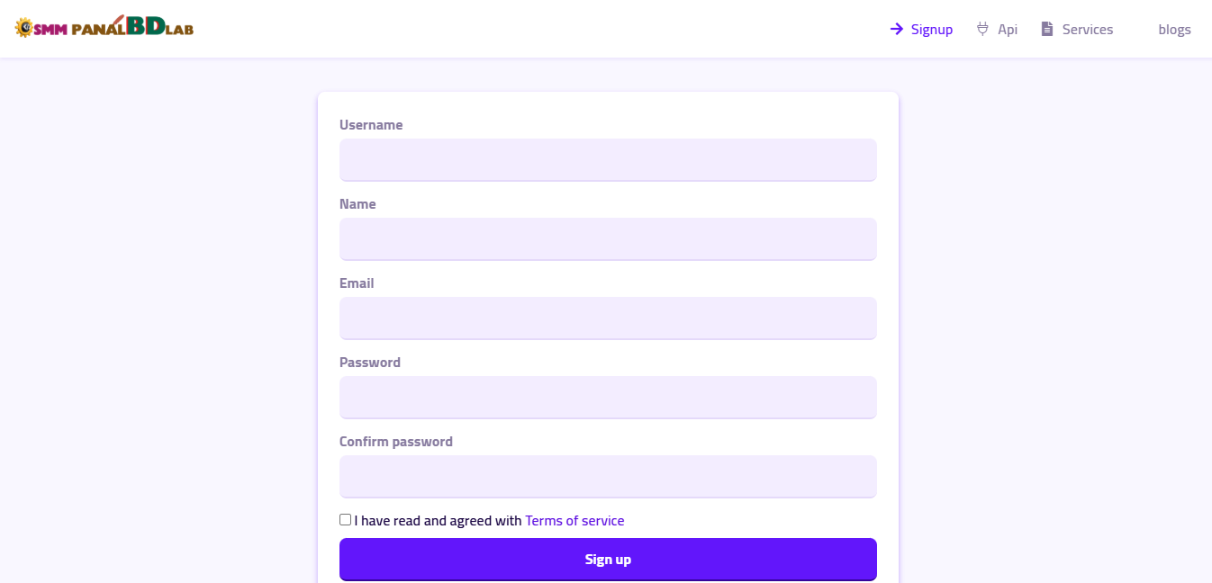Screen dimensions: 1212x583
Task: Click the Username field label
Action: click(x=371, y=125)
